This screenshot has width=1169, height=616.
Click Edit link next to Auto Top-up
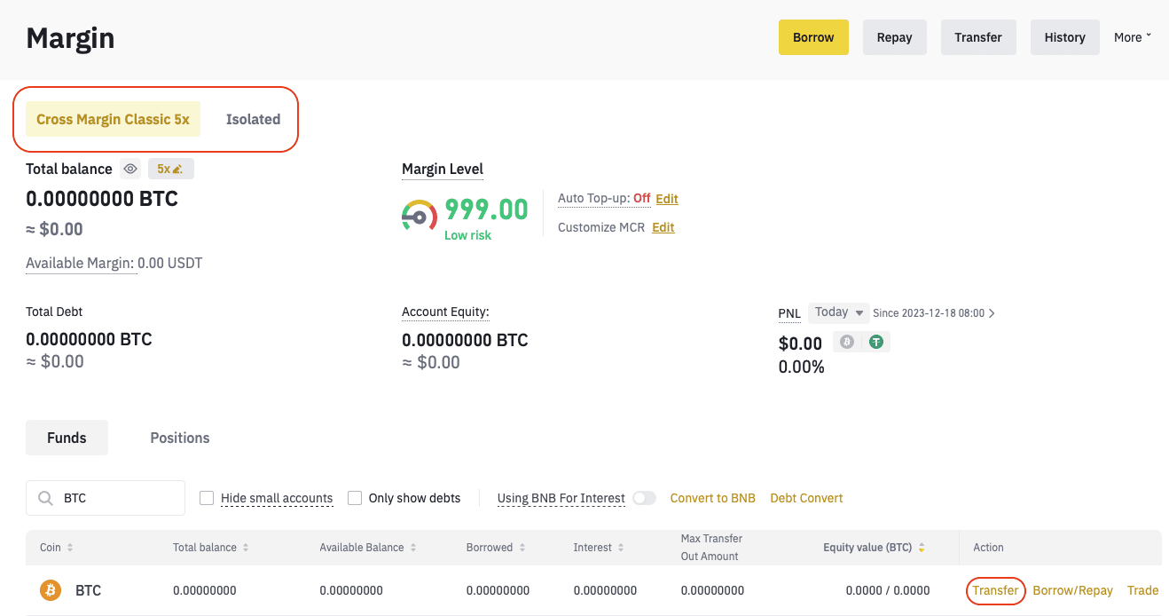pos(667,199)
